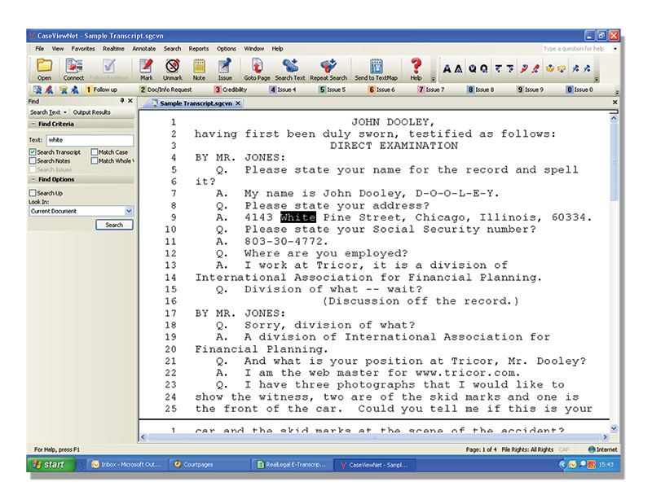Click next Answer navigation icon (A down arrow)

click(x=458, y=68)
